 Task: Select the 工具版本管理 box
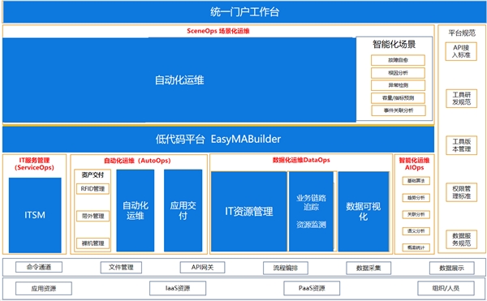point(461,145)
